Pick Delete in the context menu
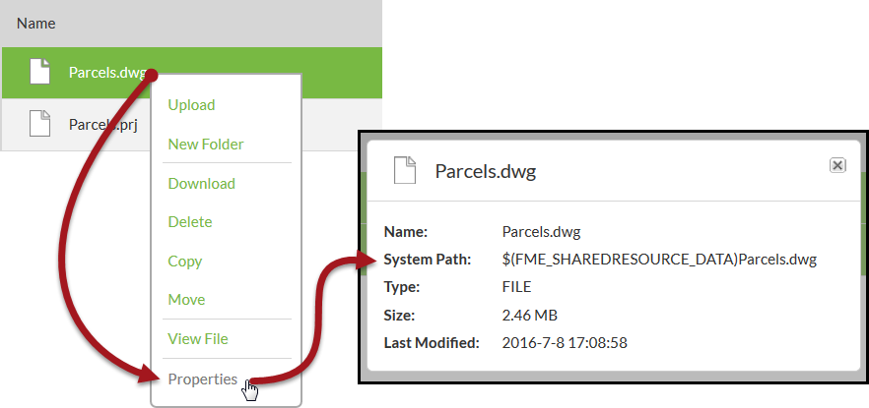Image resolution: width=869 pixels, height=408 pixels. pos(190,222)
